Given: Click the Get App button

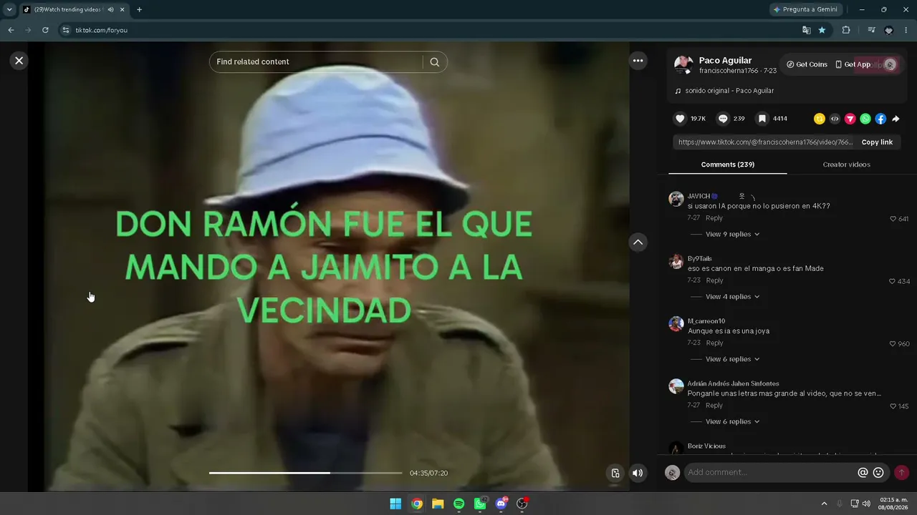Looking at the screenshot, I should (853, 64).
